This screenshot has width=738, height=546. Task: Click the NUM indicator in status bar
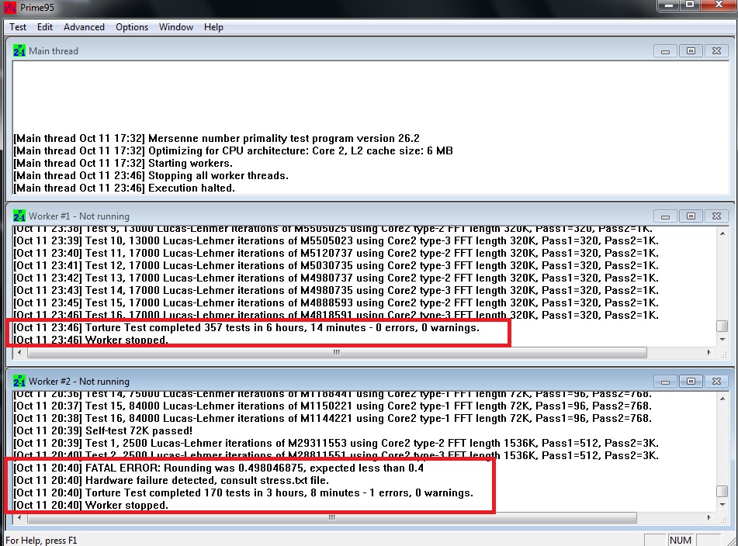click(x=681, y=541)
